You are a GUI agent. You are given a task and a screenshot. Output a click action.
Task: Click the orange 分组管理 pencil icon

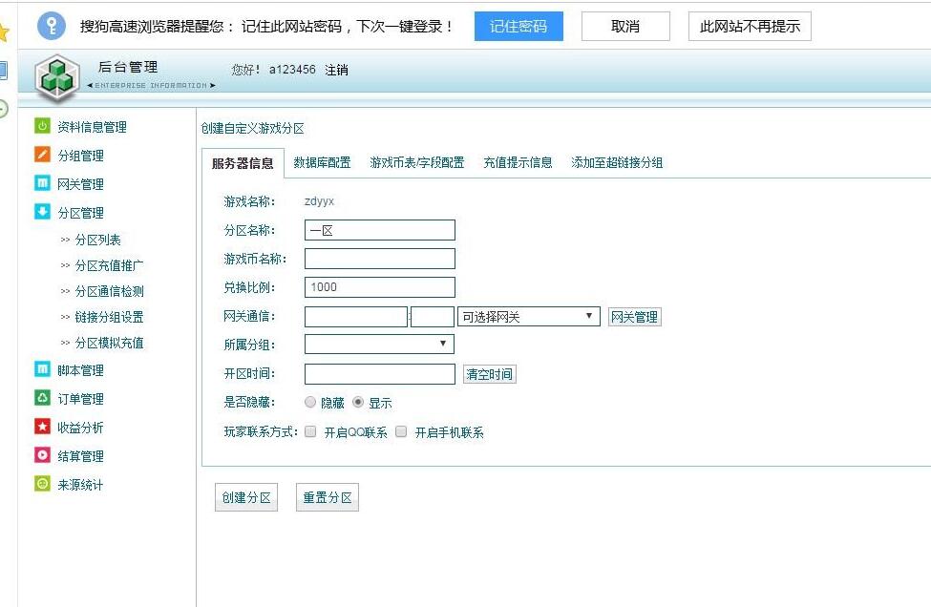coord(42,155)
